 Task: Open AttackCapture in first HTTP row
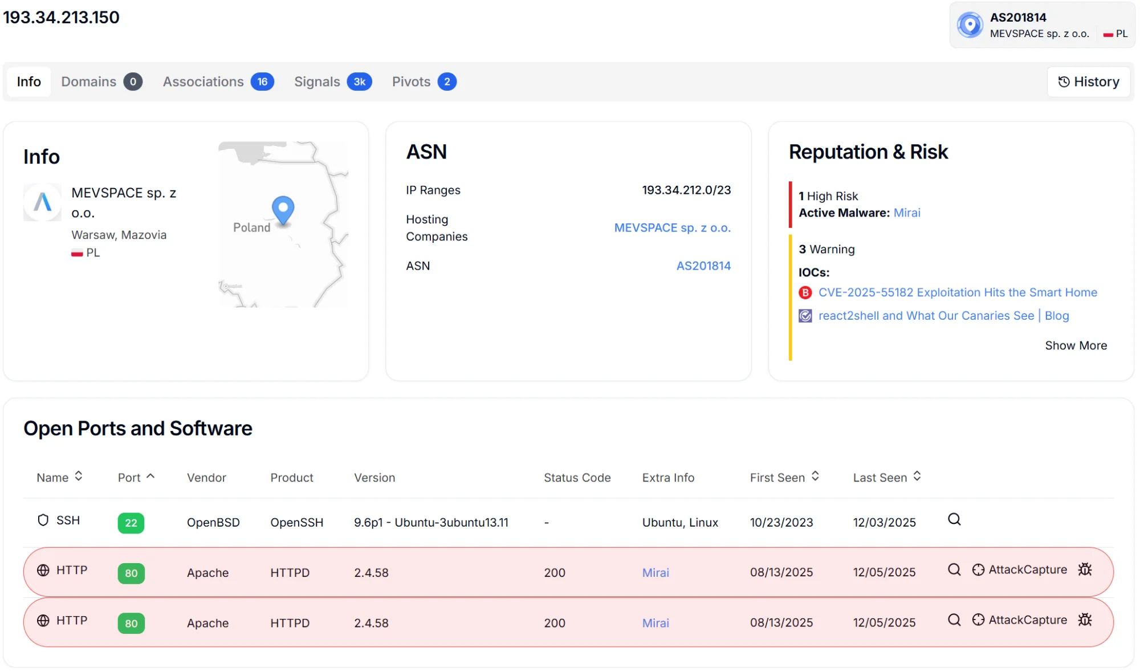tap(1019, 569)
